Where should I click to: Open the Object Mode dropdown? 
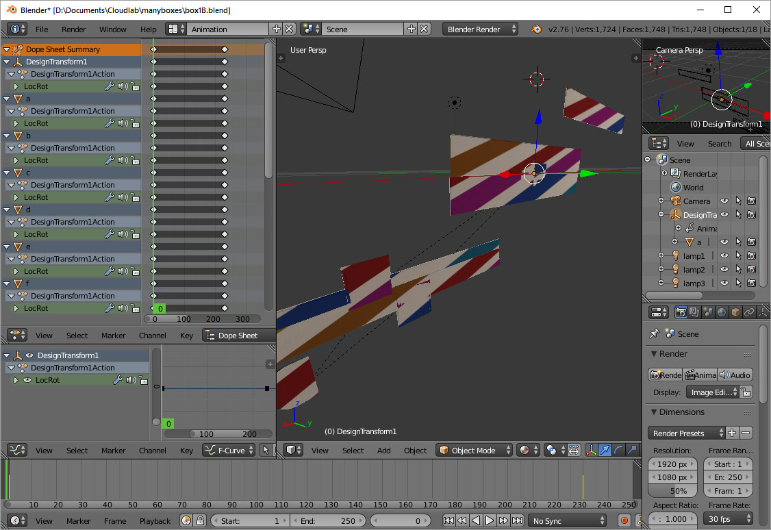(475, 451)
